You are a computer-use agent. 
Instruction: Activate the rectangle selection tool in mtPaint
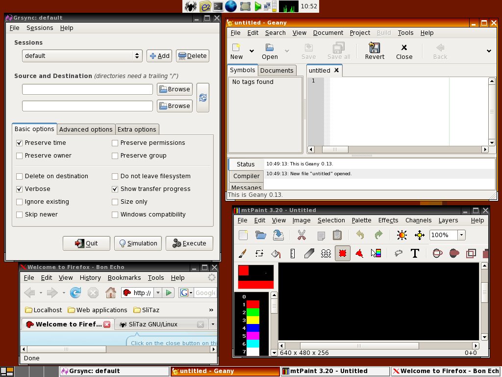coord(343,254)
